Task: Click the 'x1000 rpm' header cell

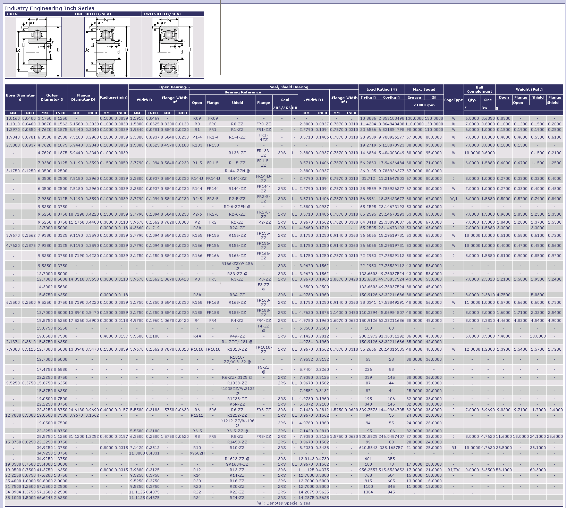Action: 424,105
